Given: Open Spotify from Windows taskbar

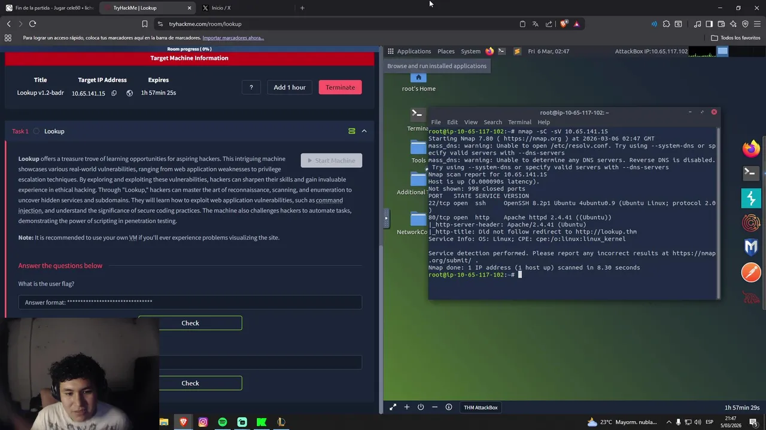Looking at the screenshot, I should click(223, 422).
